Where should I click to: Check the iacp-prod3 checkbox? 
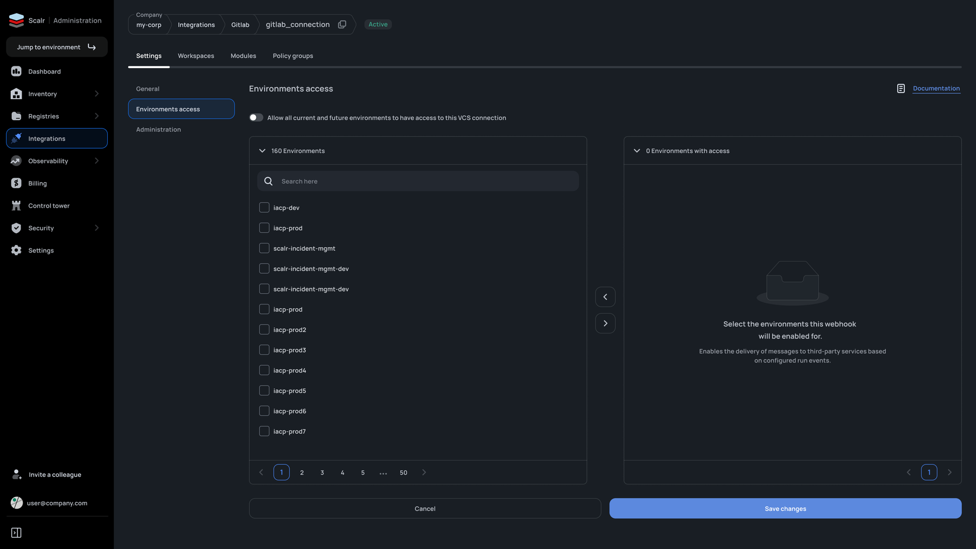tap(264, 350)
